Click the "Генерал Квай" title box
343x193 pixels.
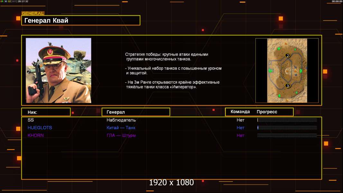click(81, 20)
